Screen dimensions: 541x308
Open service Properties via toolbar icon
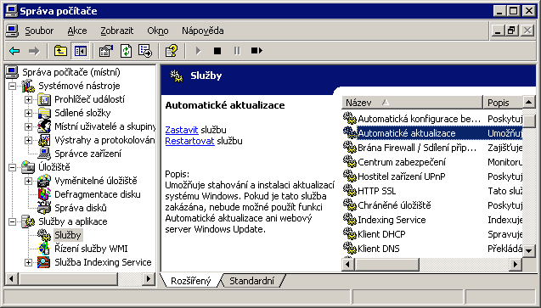point(106,51)
